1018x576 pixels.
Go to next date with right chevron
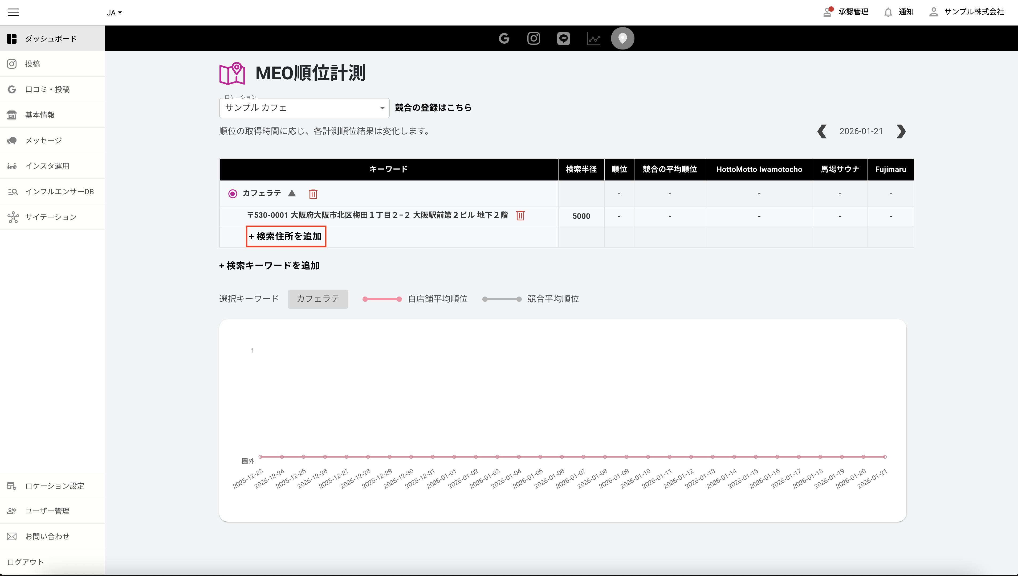901,131
